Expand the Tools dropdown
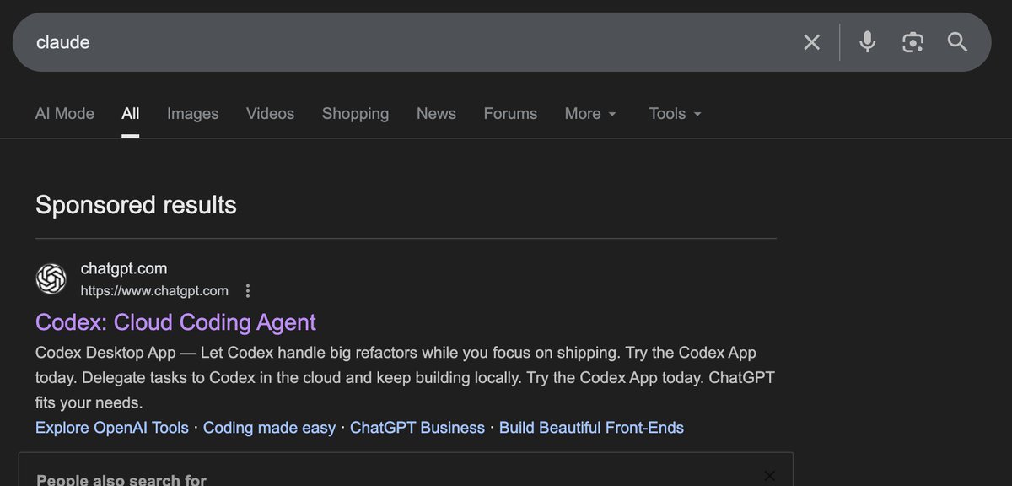This screenshot has width=1012, height=486. (x=676, y=114)
